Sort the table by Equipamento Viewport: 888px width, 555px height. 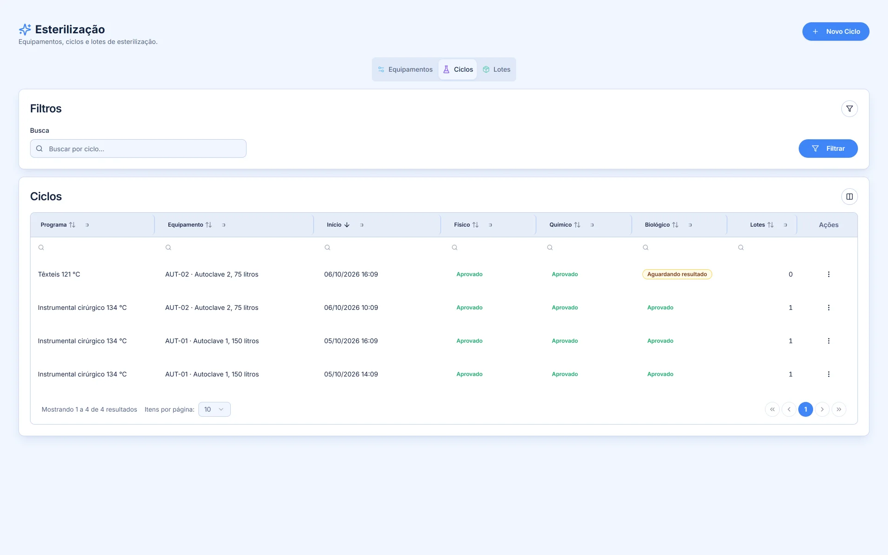point(190,225)
